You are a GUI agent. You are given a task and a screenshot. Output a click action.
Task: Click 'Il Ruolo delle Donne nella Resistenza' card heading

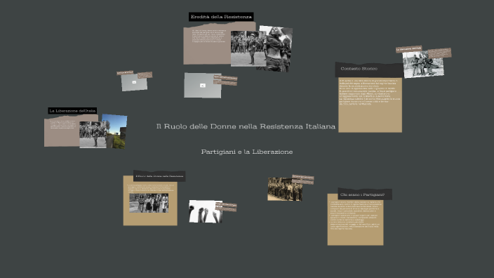(159, 176)
